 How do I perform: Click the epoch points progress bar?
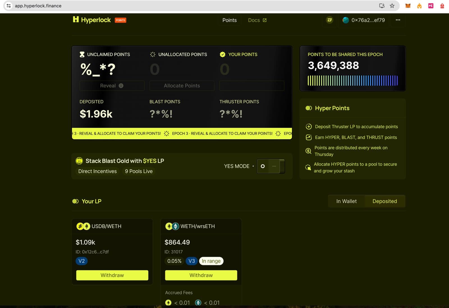(x=353, y=81)
